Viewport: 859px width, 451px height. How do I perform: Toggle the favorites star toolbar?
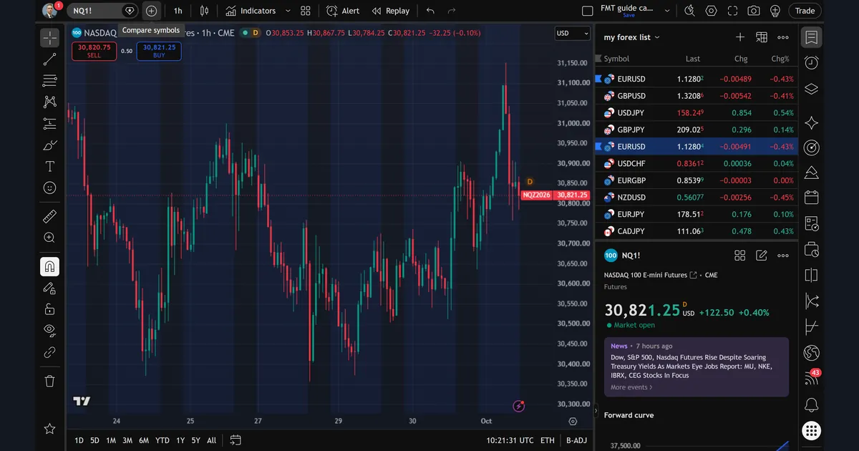49,429
